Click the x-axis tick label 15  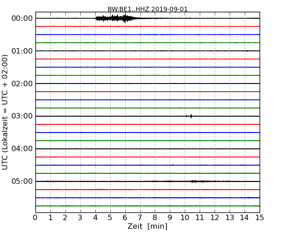260,217
